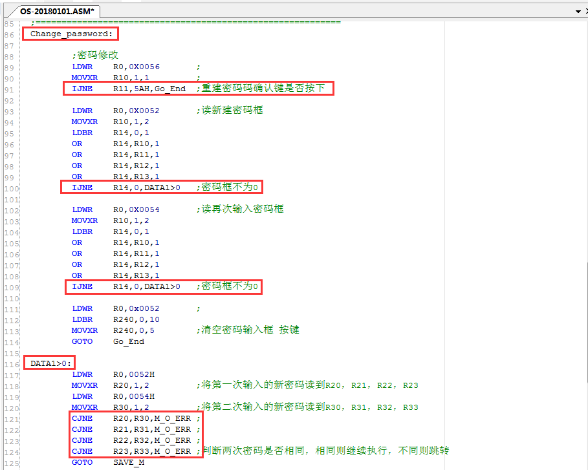Click 'MOVXR R10,1,1' on line 90
The height and width of the screenshot is (470, 588).
point(111,78)
